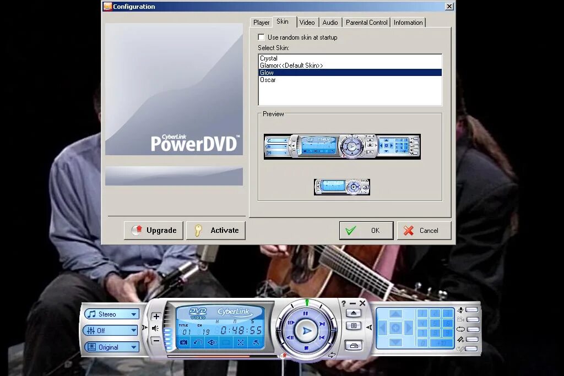
Task: Open the Video tab
Action: 307,22
